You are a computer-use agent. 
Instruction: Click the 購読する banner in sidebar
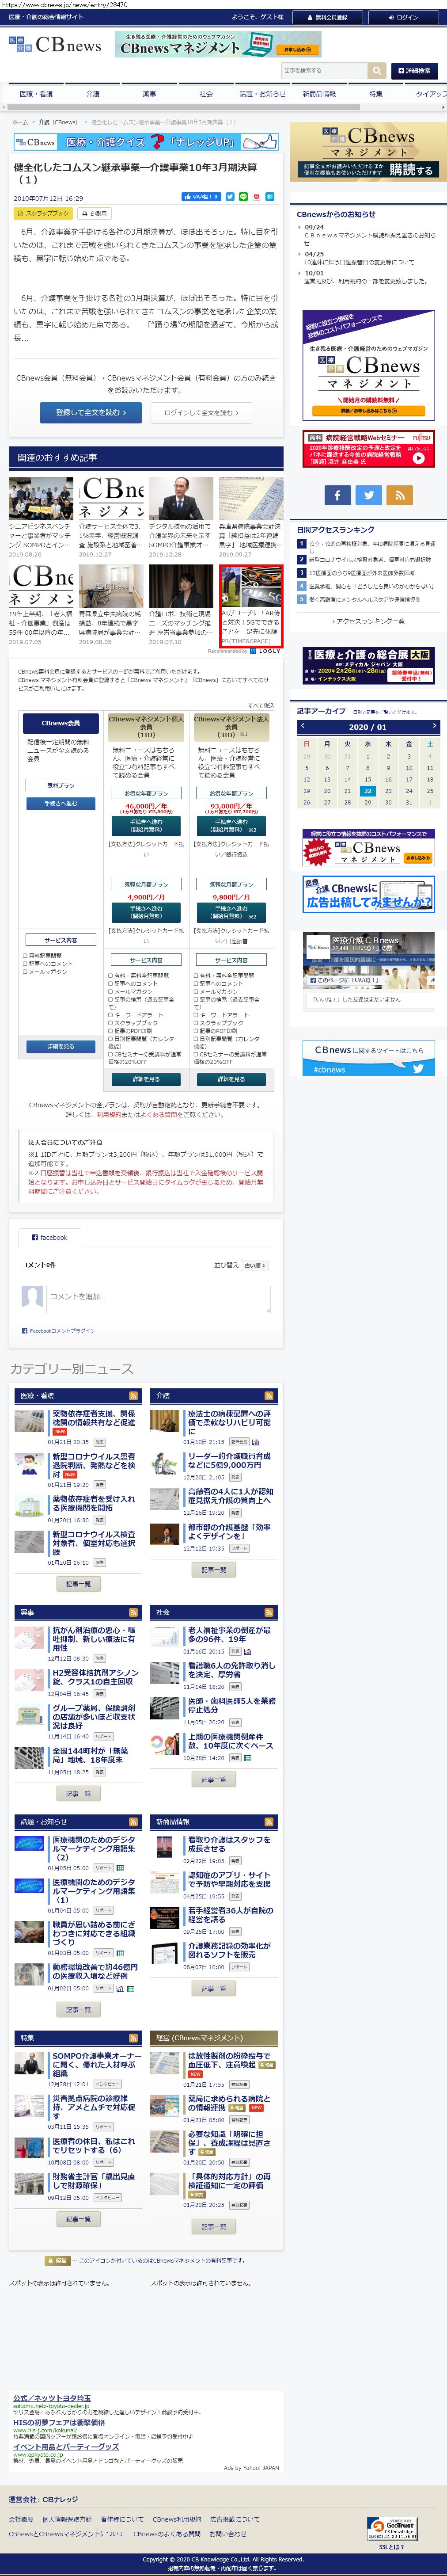(x=368, y=153)
